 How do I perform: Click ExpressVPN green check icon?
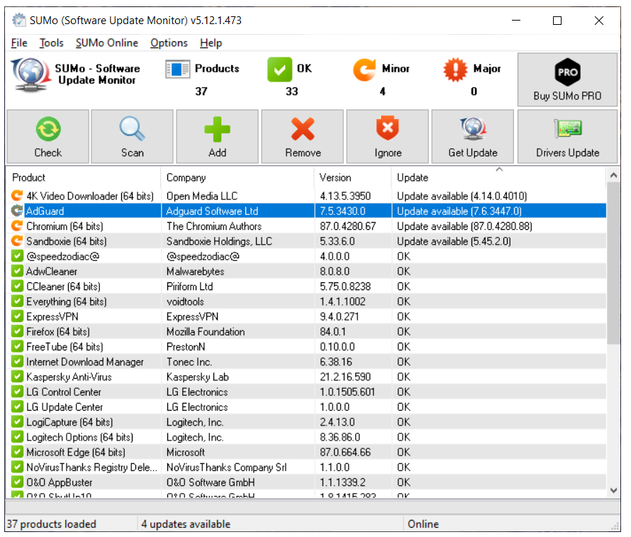(17, 316)
